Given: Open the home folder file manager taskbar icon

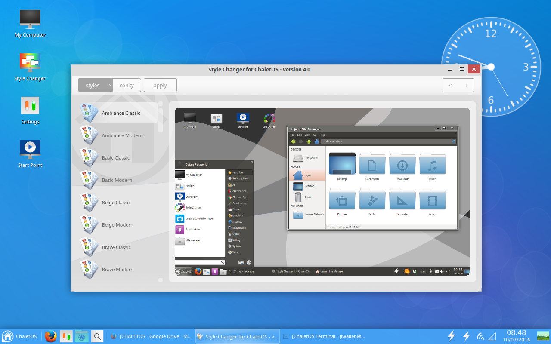Looking at the screenshot, I should pyautogui.click(x=81, y=336).
